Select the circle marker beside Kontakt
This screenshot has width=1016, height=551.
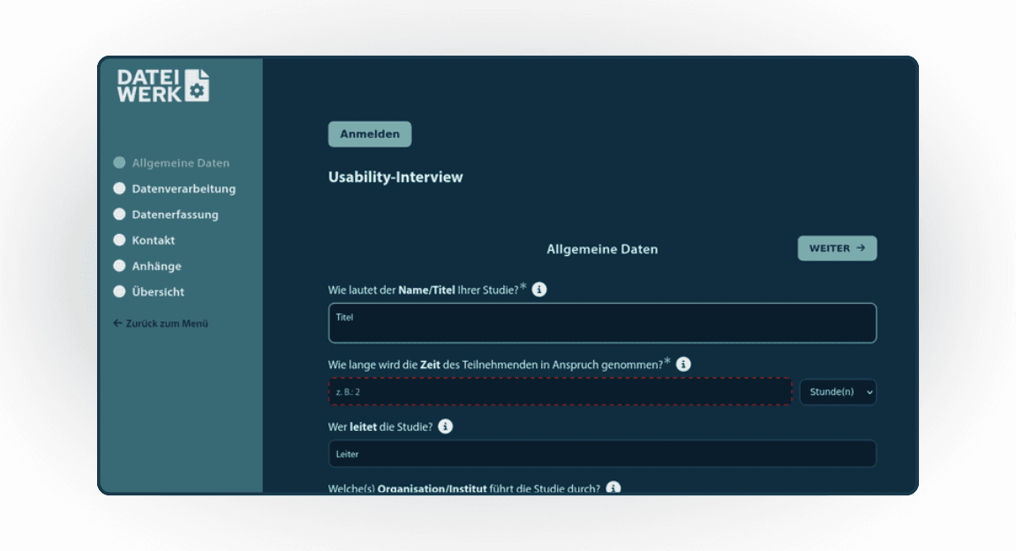(x=119, y=240)
